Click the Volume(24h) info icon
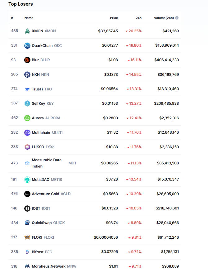208x271 pixels. point(177,18)
